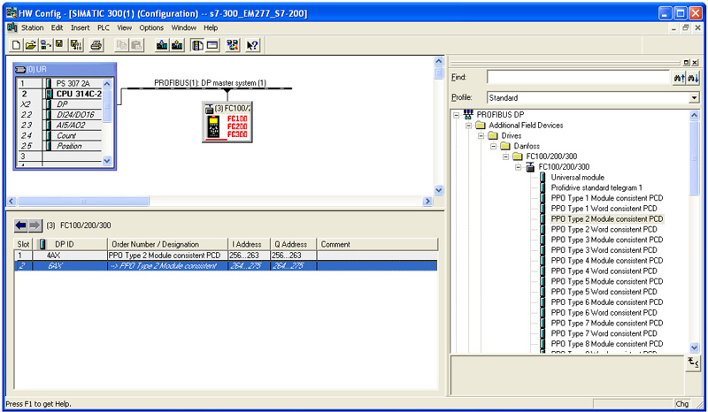Collapse the Drives folder node
The width and height of the screenshot is (708, 412).
(481, 136)
